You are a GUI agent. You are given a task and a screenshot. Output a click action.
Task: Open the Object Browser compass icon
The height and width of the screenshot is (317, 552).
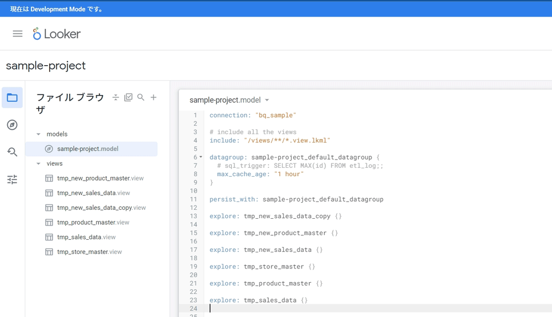(12, 125)
